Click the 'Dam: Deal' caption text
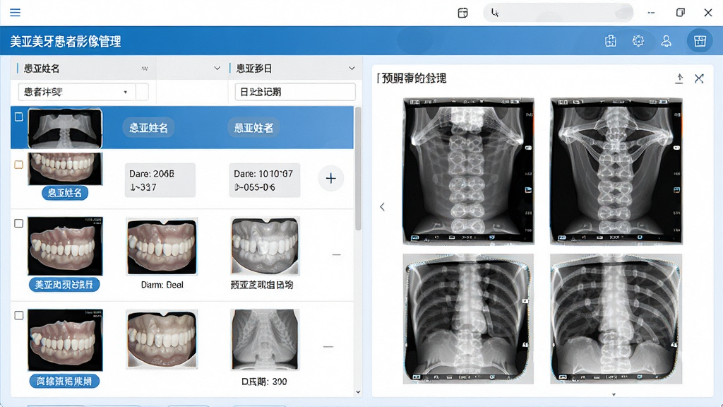Screen dimensions: 723x407 click(x=162, y=285)
